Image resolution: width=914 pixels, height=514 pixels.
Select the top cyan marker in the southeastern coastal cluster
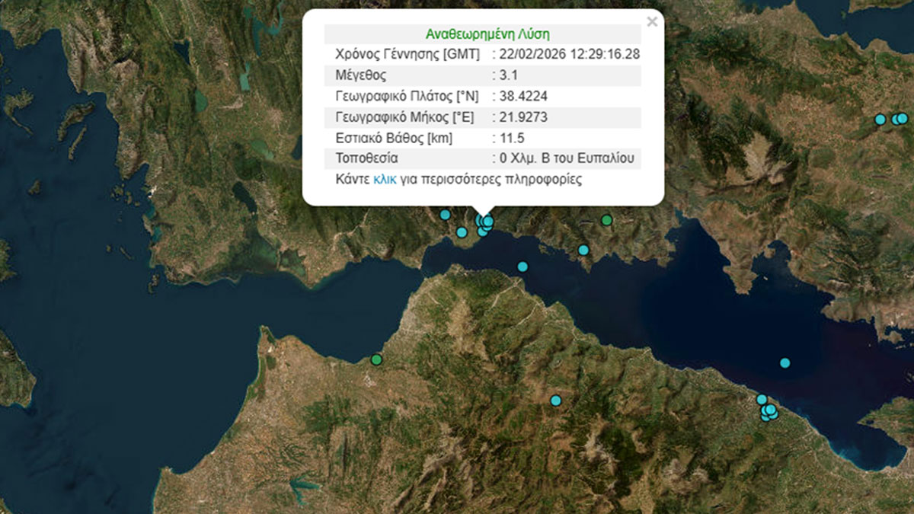pyautogui.click(x=761, y=400)
